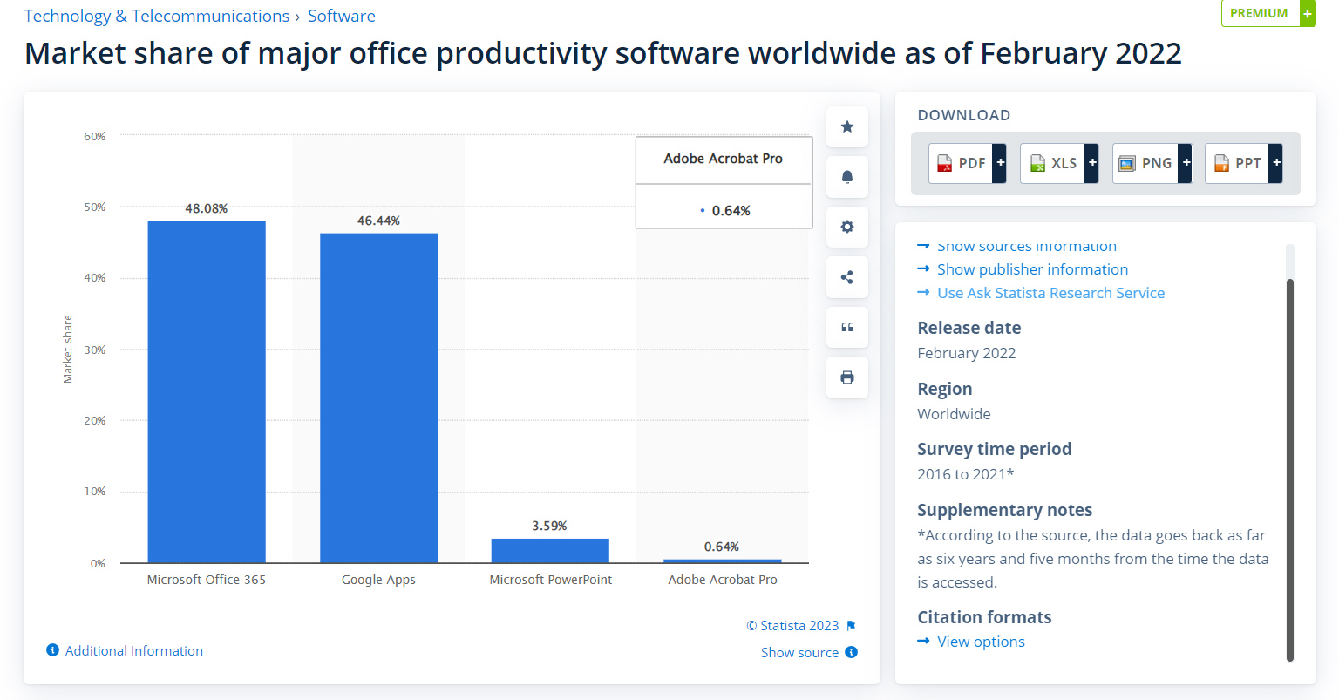Click the Google Apps axis label
The width and height of the screenshot is (1339, 700).
(x=378, y=580)
